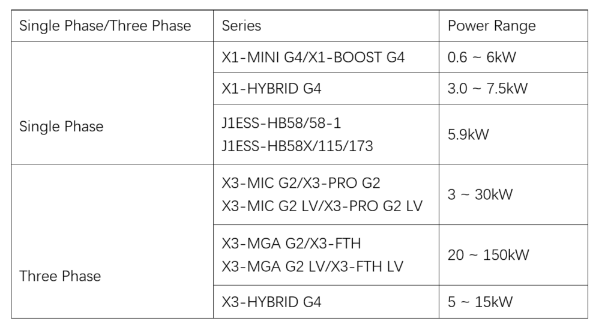Select the X1-MINI G4/X1-BOOST G4 series cell
Image resolution: width=596 pixels, height=327 pixels.
click(x=313, y=58)
